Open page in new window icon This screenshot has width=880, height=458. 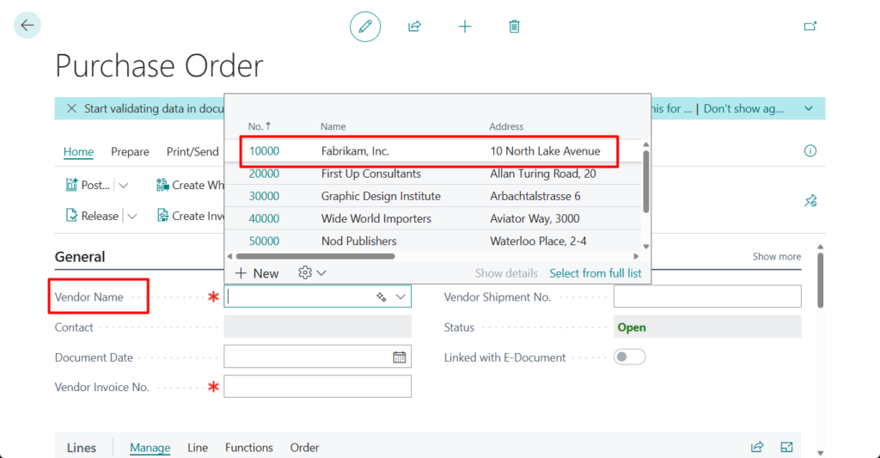pos(810,27)
